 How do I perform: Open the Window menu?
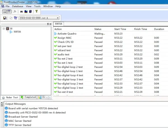point(48,6)
